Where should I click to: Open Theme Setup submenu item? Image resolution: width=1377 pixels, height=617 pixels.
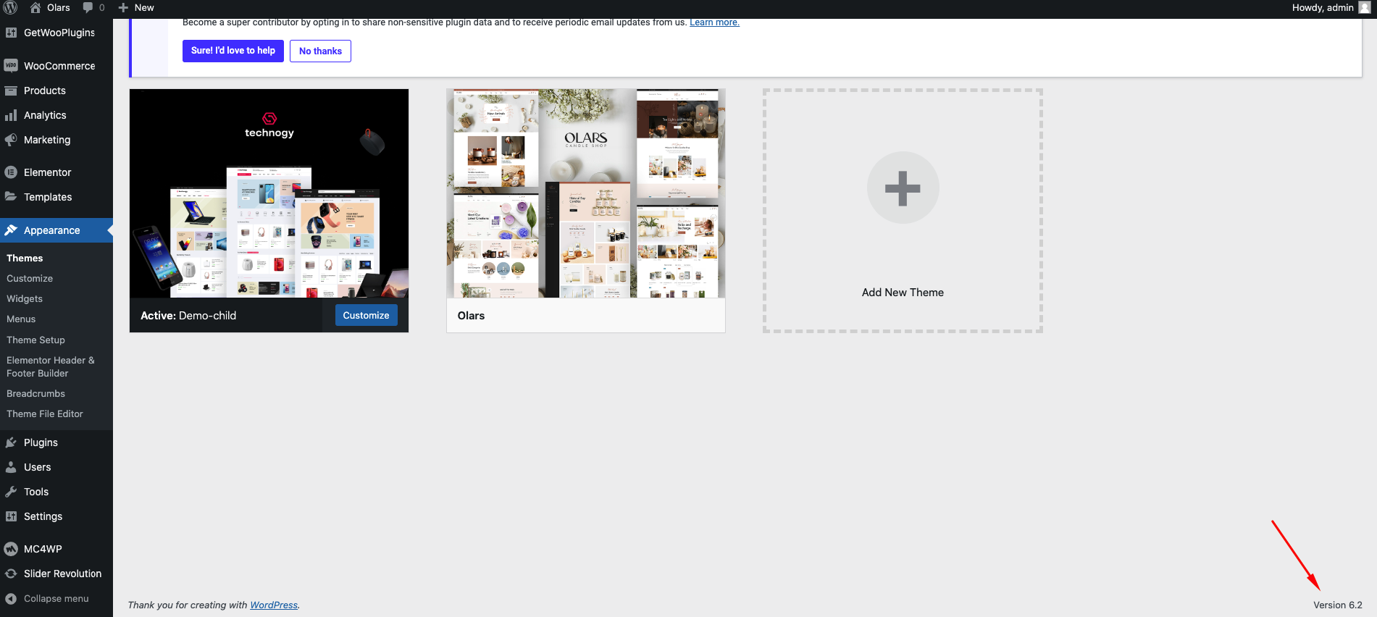pyautogui.click(x=35, y=340)
